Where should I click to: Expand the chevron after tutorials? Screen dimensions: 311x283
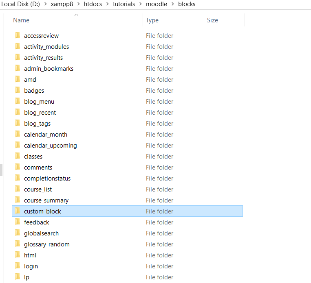[141, 4]
